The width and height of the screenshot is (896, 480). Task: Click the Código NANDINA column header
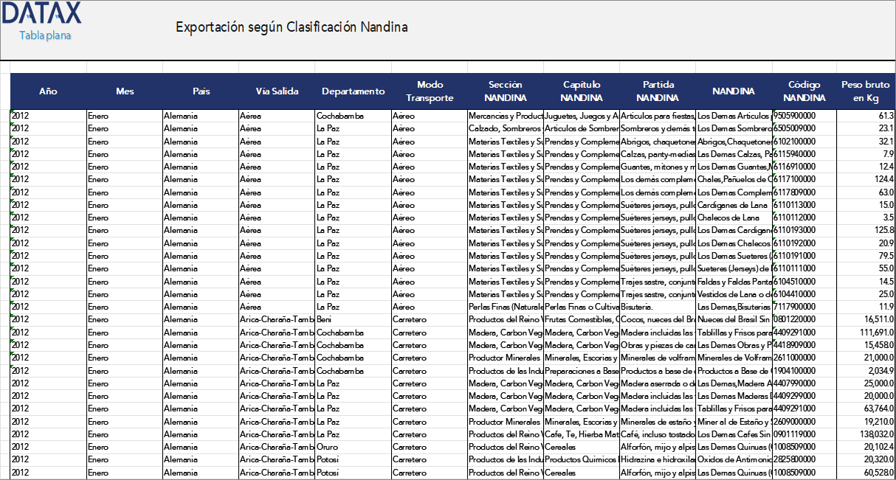click(804, 91)
